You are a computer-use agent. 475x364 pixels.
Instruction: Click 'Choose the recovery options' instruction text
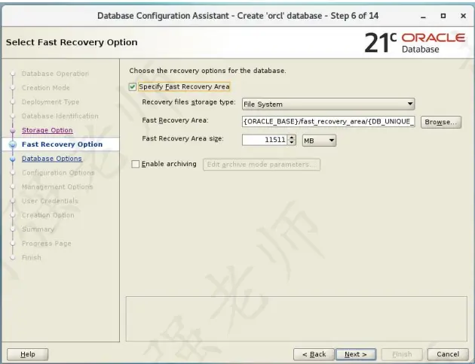click(207, 71)
